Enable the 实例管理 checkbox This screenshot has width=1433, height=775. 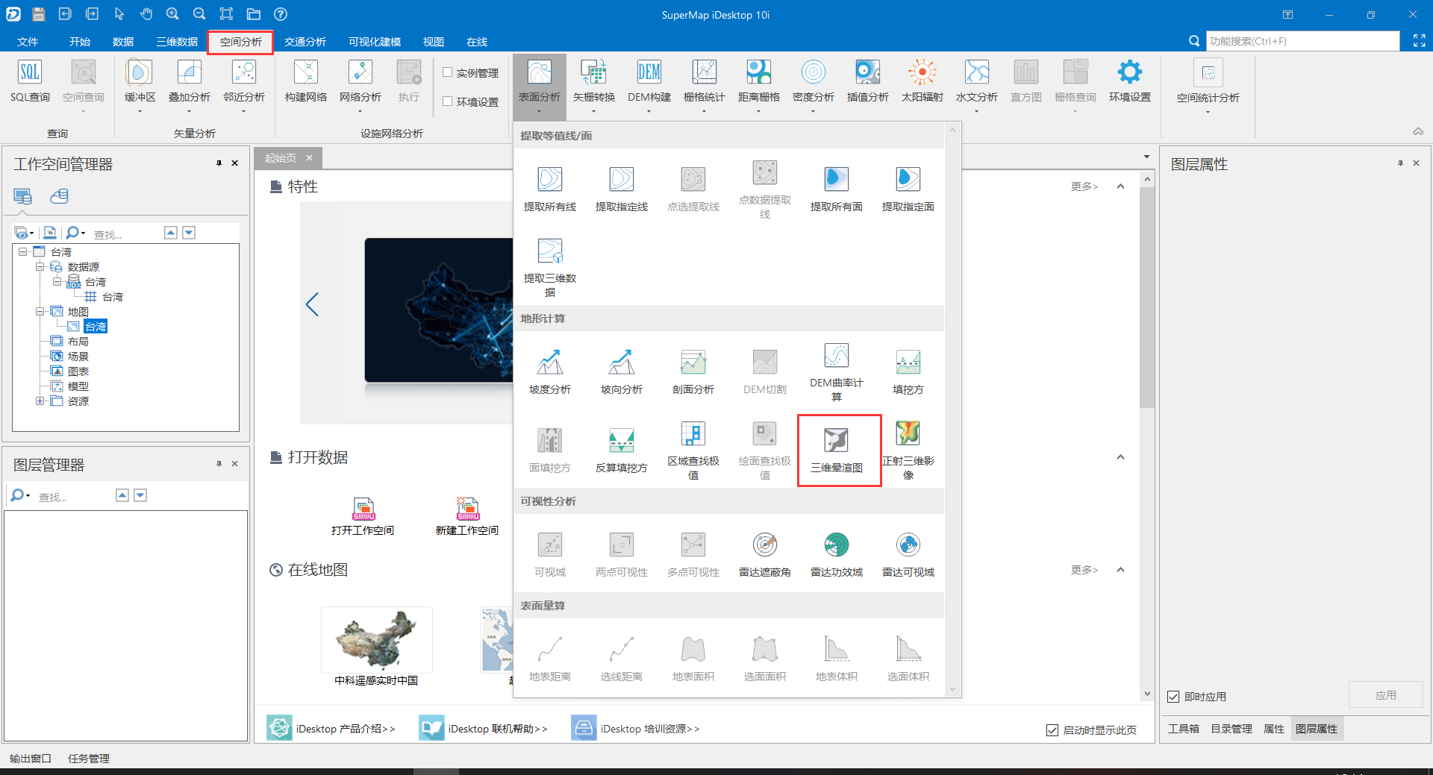[448, 72]
